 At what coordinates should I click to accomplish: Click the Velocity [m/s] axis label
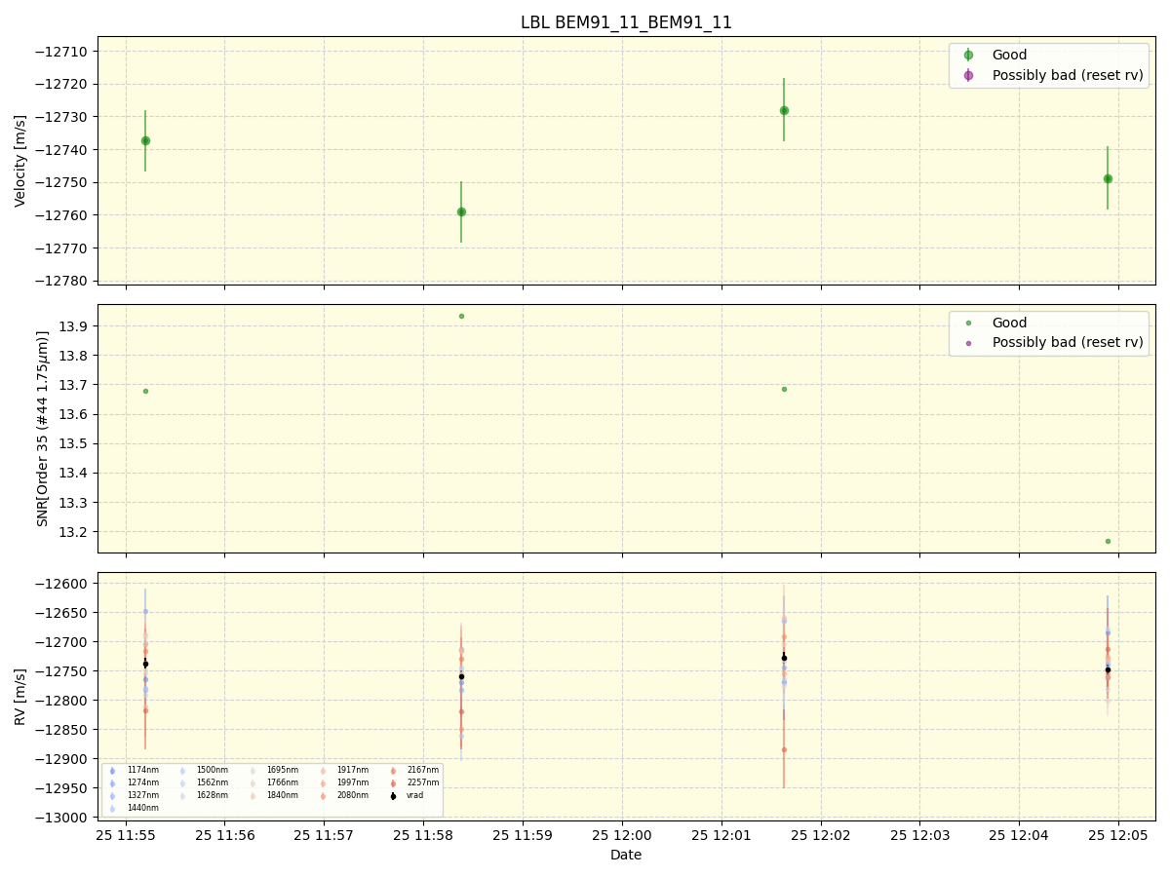pyautogui.click(x=20, y=161)
